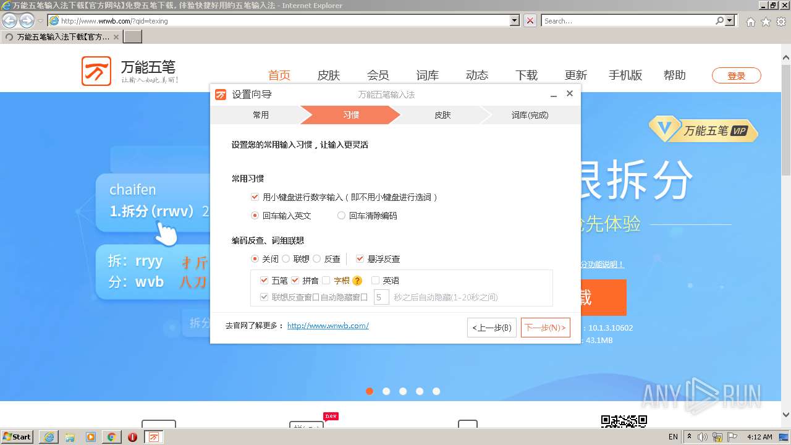Viewport: 791px width, 445px height.
Task: Click the 登录 login button
Action: (736, 76)
